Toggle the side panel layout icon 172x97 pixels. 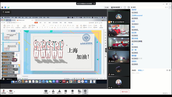click(128, 7)
